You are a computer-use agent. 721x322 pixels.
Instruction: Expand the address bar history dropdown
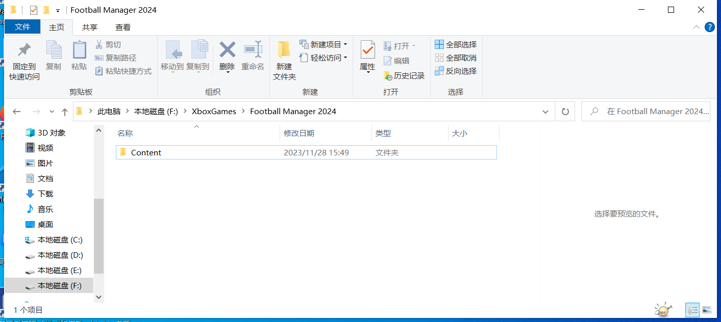point(545,112)
